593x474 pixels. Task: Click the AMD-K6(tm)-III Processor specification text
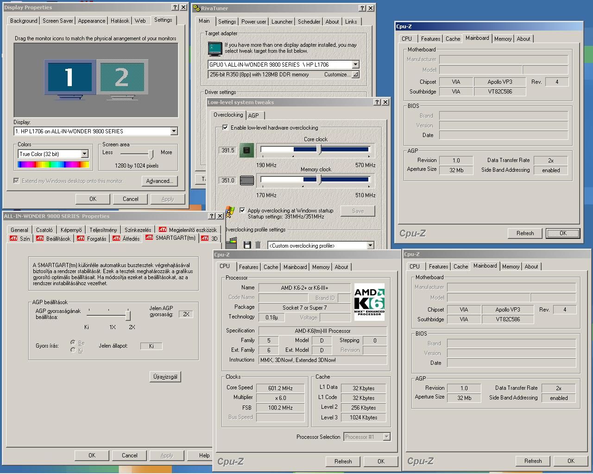click(x=322, y=331)
